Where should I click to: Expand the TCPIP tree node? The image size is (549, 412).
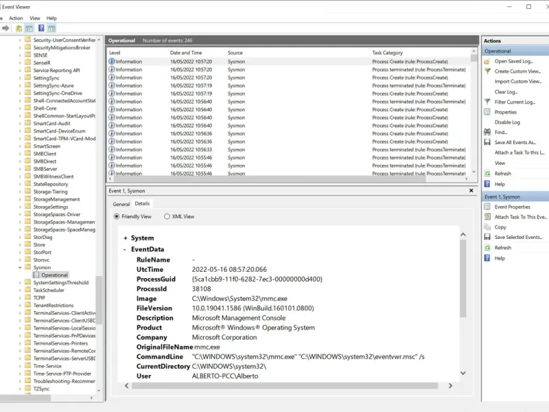(x=20, y=298)
